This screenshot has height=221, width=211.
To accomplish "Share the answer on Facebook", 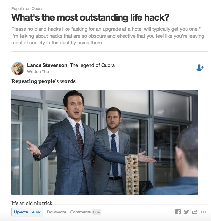I will 178,212.
